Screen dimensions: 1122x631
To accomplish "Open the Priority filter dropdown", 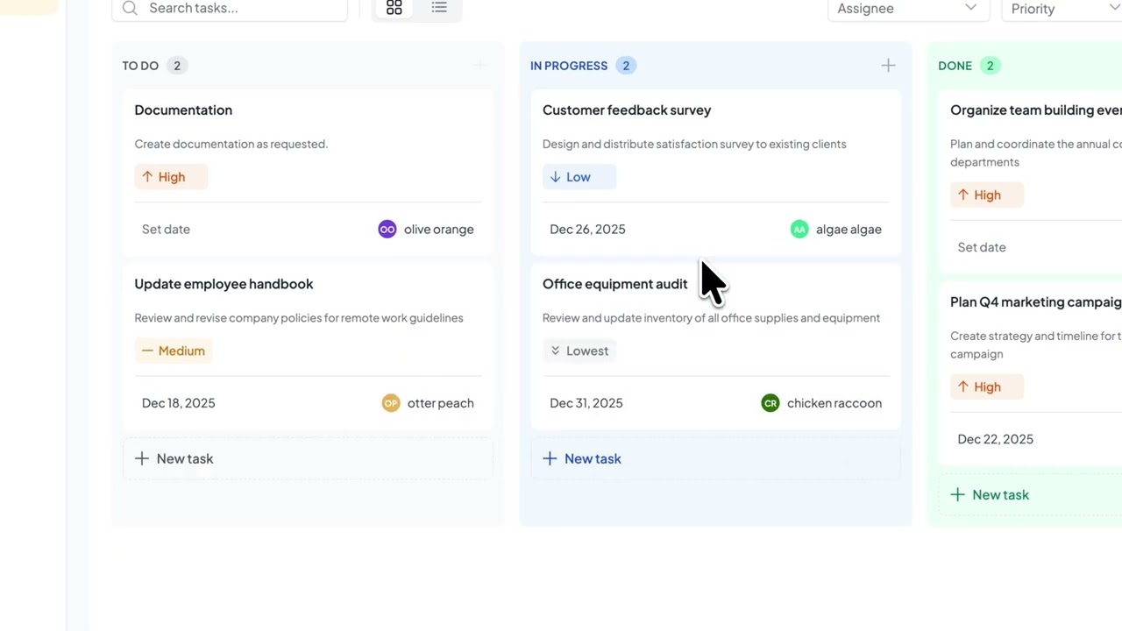I will point(1062,9).
